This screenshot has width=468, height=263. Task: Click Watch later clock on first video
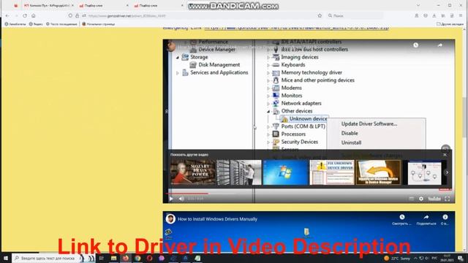point(416,45)
